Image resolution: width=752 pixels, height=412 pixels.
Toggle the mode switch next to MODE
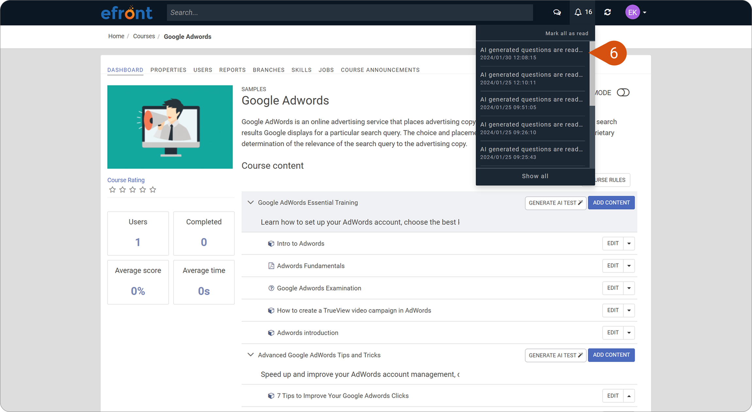click(x=623, y=92)
